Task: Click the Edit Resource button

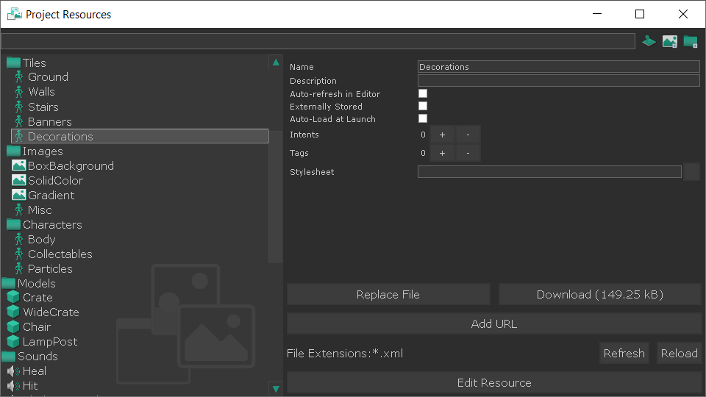Action: tap(494, 382)
